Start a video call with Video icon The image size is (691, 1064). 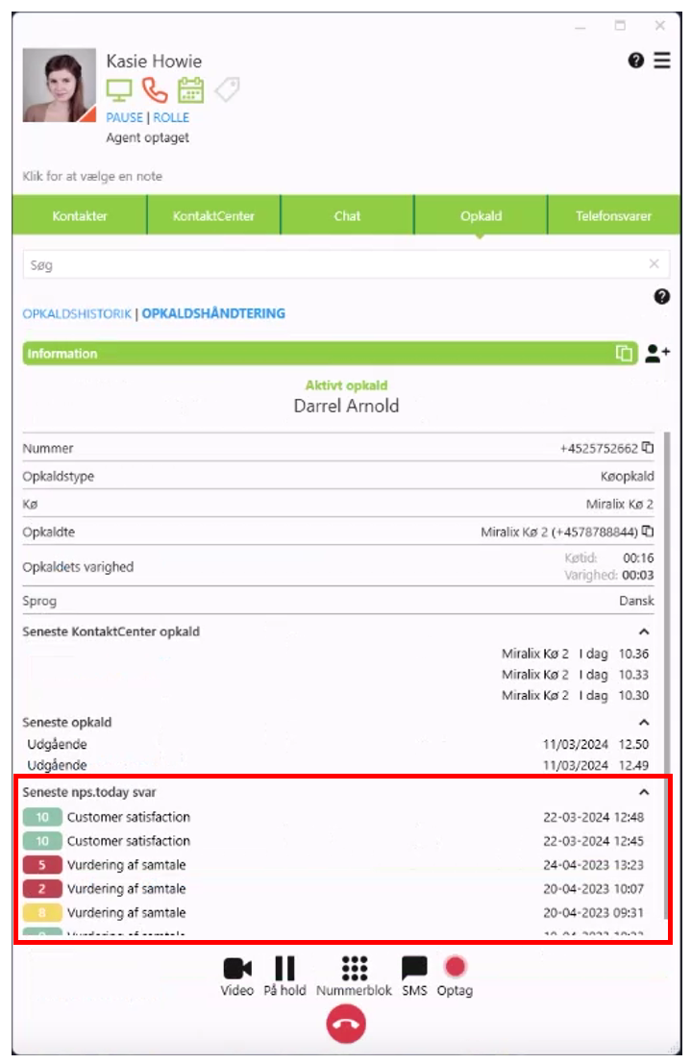[237, 969]
